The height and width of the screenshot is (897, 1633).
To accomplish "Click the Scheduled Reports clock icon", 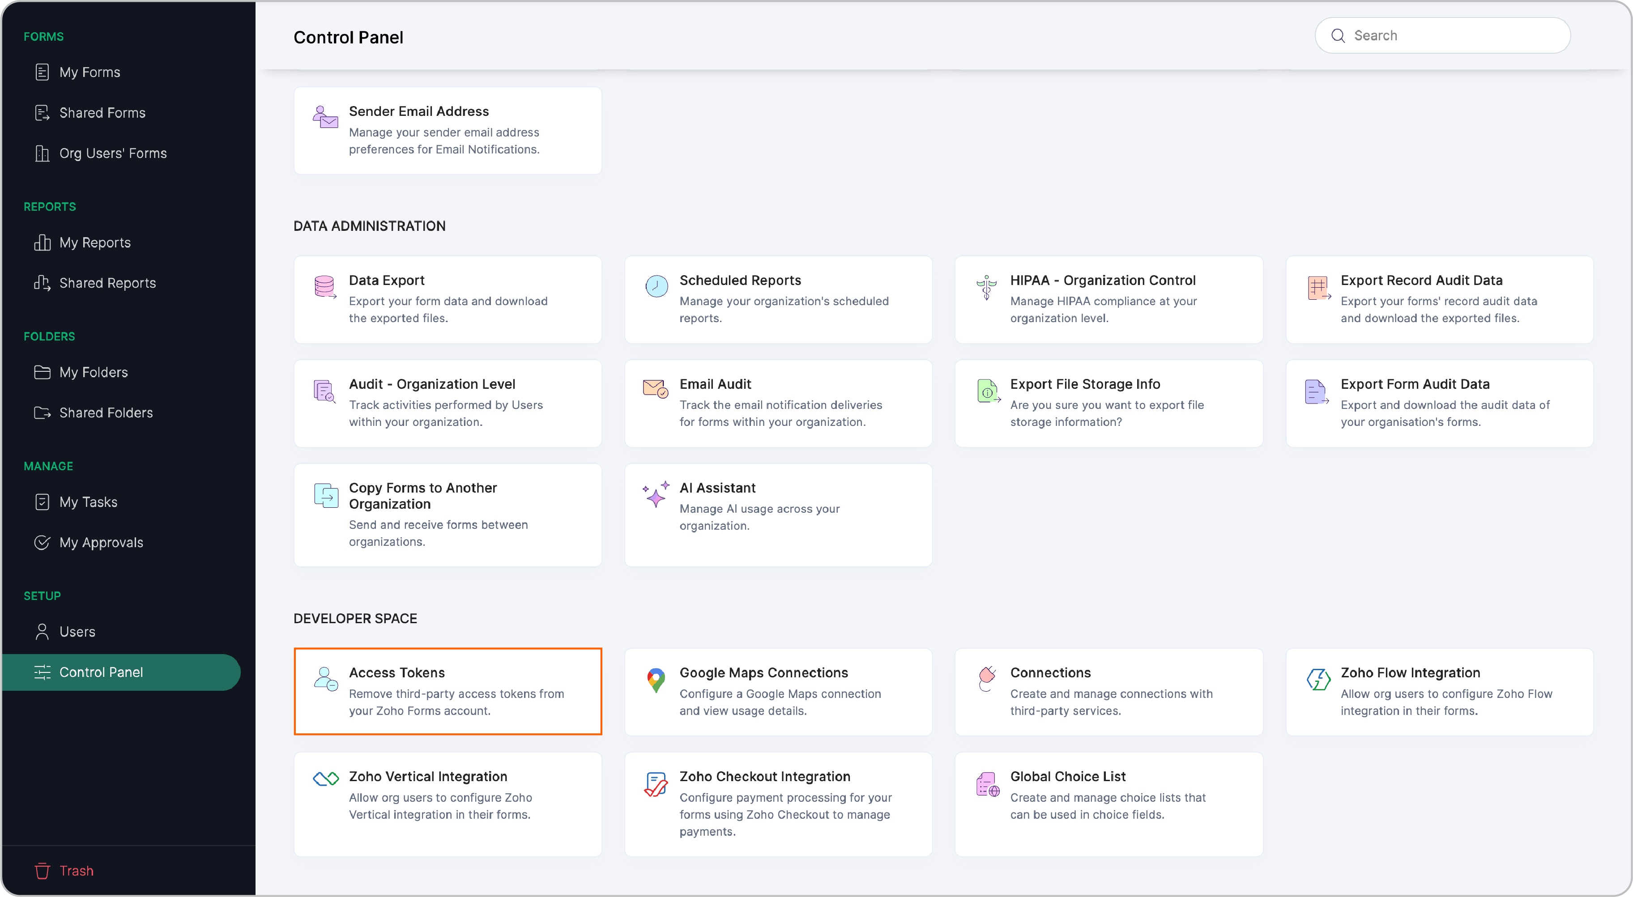I will (x=656, y=286).
